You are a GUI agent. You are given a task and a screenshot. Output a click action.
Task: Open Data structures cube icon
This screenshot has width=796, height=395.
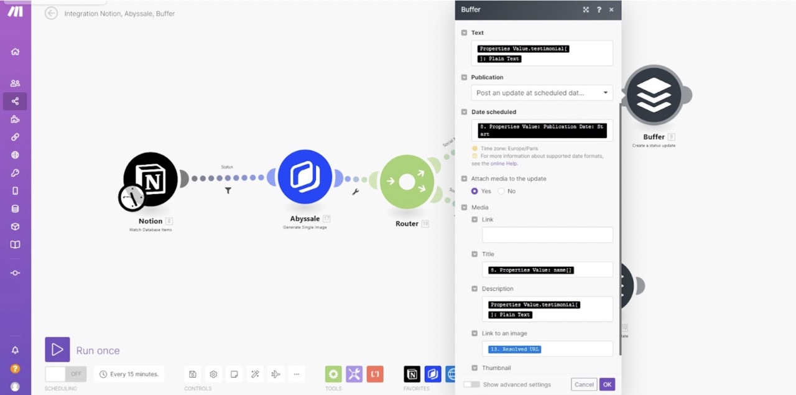coord(15,227)
